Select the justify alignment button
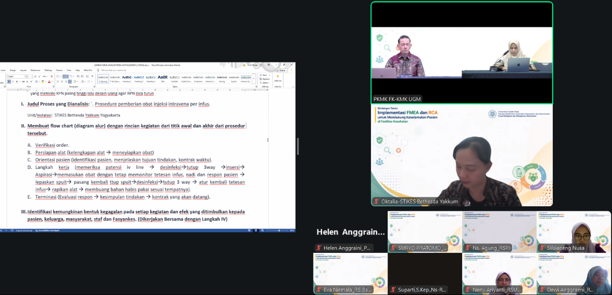This screenshot has width=612, height=295. 70,81
